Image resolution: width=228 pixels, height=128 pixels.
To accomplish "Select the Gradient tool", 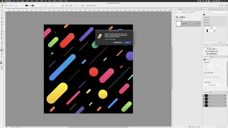I will [x=2, y=39].
